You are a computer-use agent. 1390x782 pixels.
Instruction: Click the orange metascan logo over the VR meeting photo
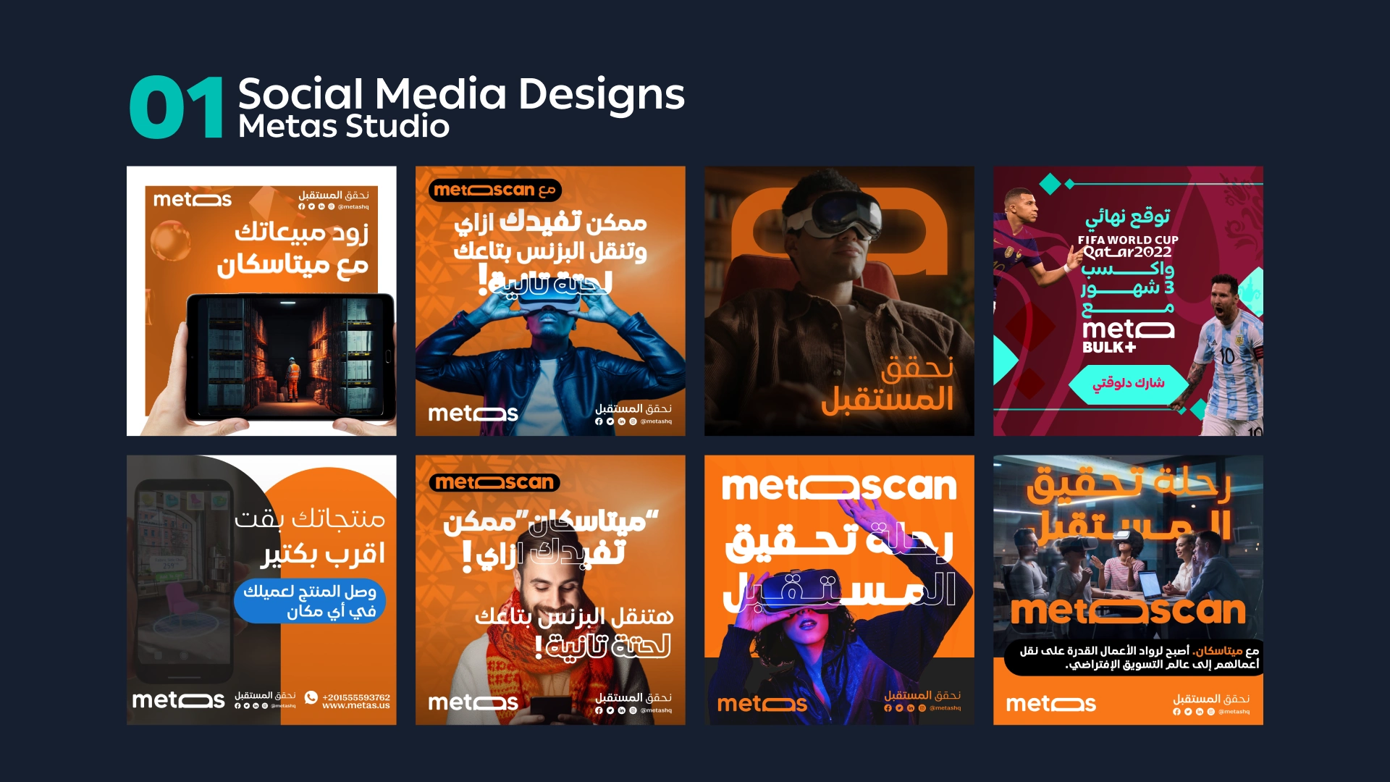pyautogui.click(x=1128, y=611)
